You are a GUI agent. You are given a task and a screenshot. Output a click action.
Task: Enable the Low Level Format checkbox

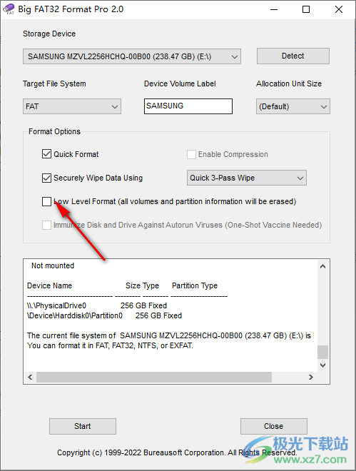[46, 201]
